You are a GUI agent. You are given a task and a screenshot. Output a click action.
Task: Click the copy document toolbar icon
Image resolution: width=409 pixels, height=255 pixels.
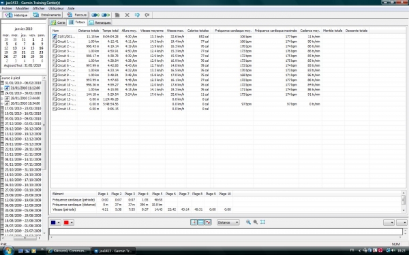point(117,15)
